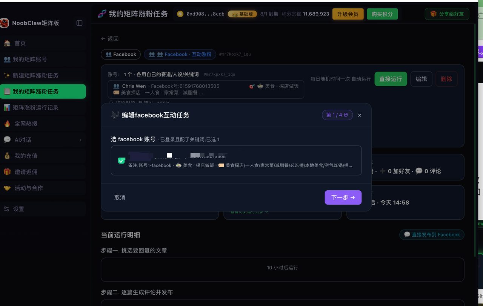The height and width of the screenshot is (306, 483).
Task: Open 我的充值 in the sidebar
Action: [43, 156]
